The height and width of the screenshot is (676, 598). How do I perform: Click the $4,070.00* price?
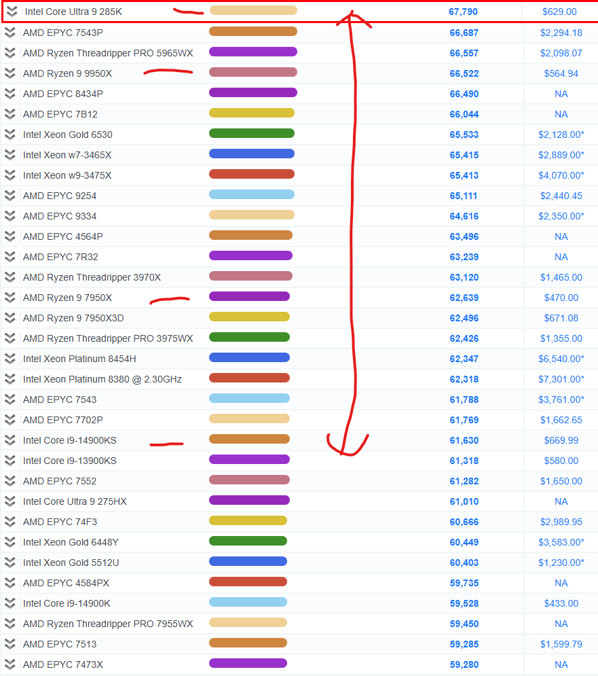click(561, 175)
